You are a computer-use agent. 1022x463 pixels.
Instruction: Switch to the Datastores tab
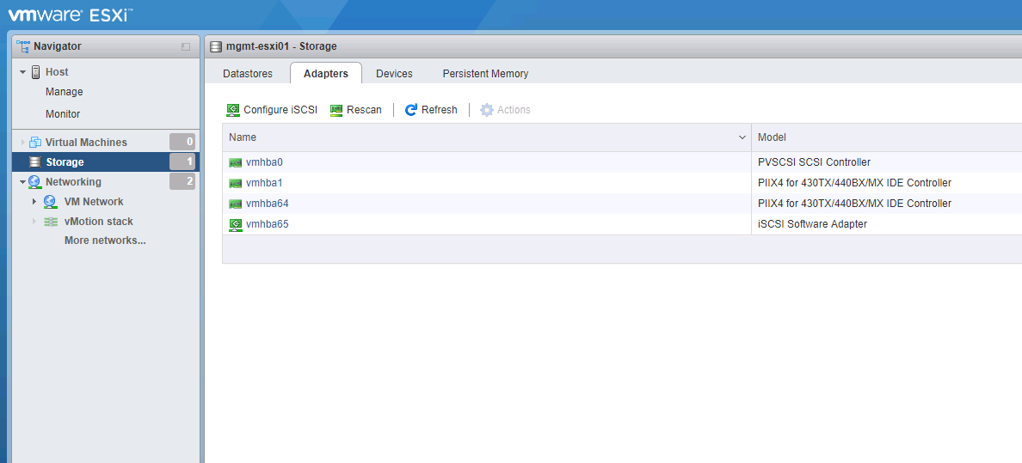point(248,74)
